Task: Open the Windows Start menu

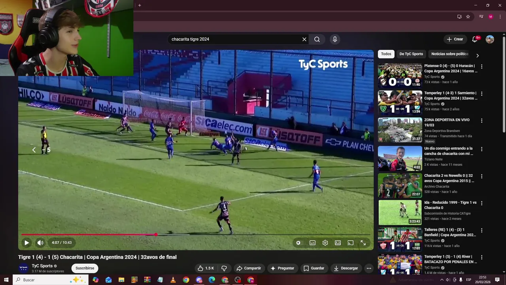Action: pos(6,280)
